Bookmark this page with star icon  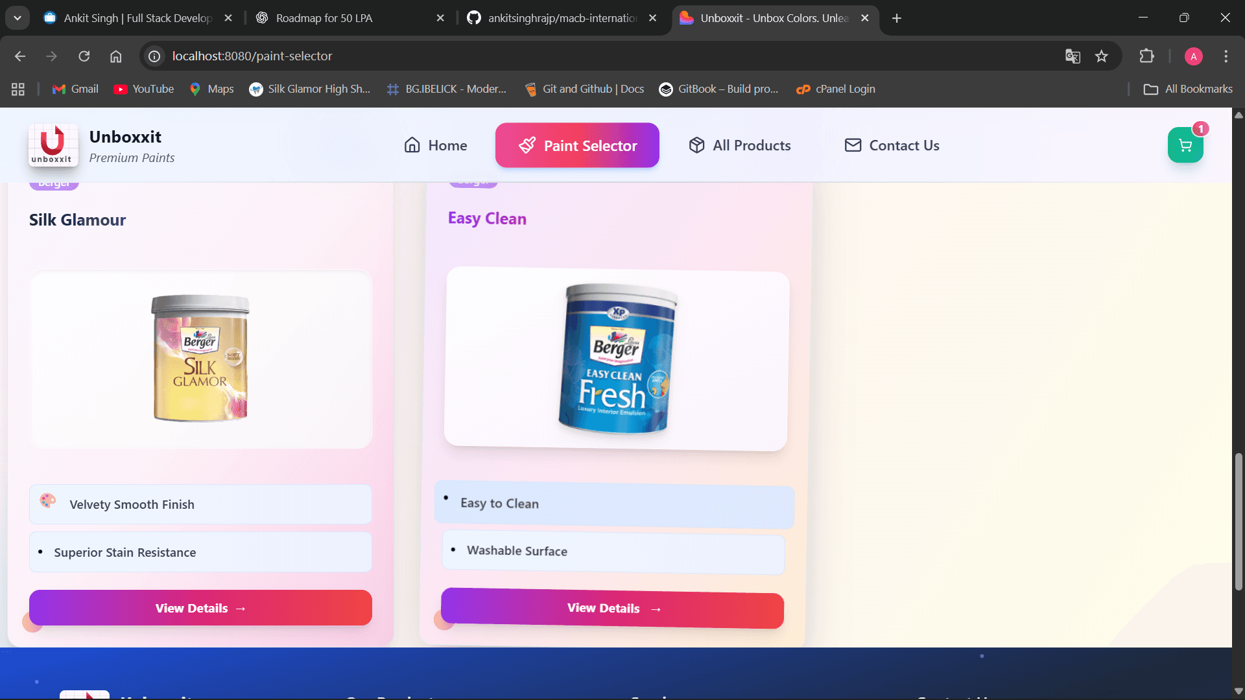tap(1101, 56)
